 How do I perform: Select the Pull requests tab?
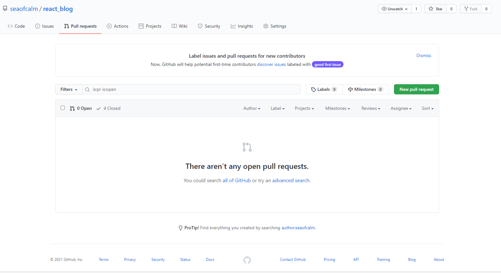[80, 26]
